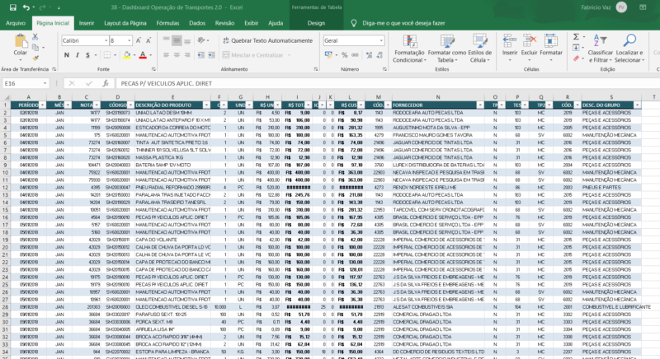Apply percent style
Image resolution: width=660 pixels, height=359 pixels.
(345, 55)
